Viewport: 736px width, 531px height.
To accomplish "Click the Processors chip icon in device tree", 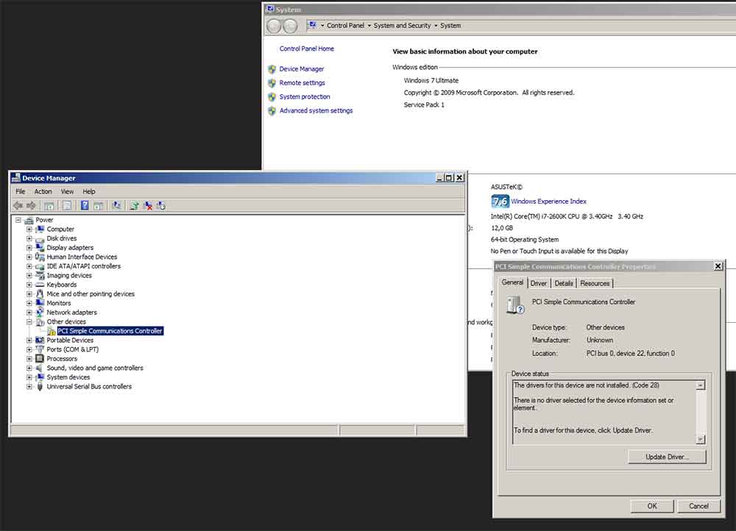I will click(x=40, y=359).
